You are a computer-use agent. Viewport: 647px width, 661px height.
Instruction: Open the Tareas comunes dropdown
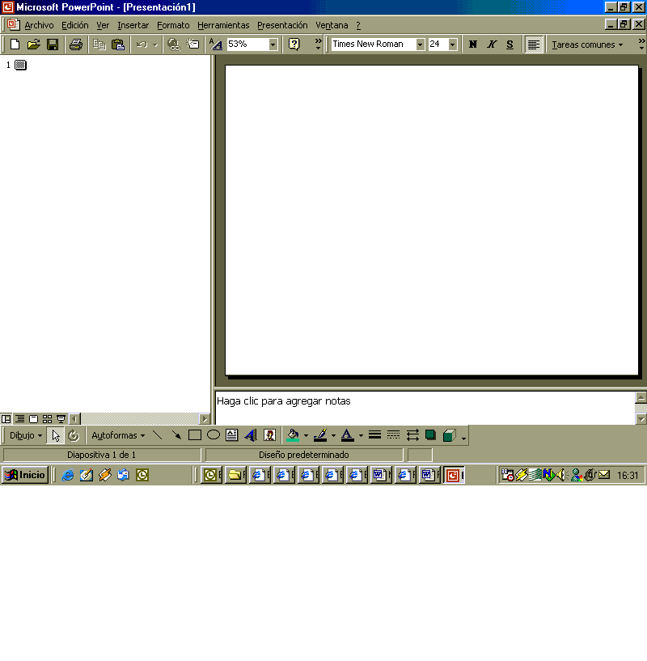(587, 44)
